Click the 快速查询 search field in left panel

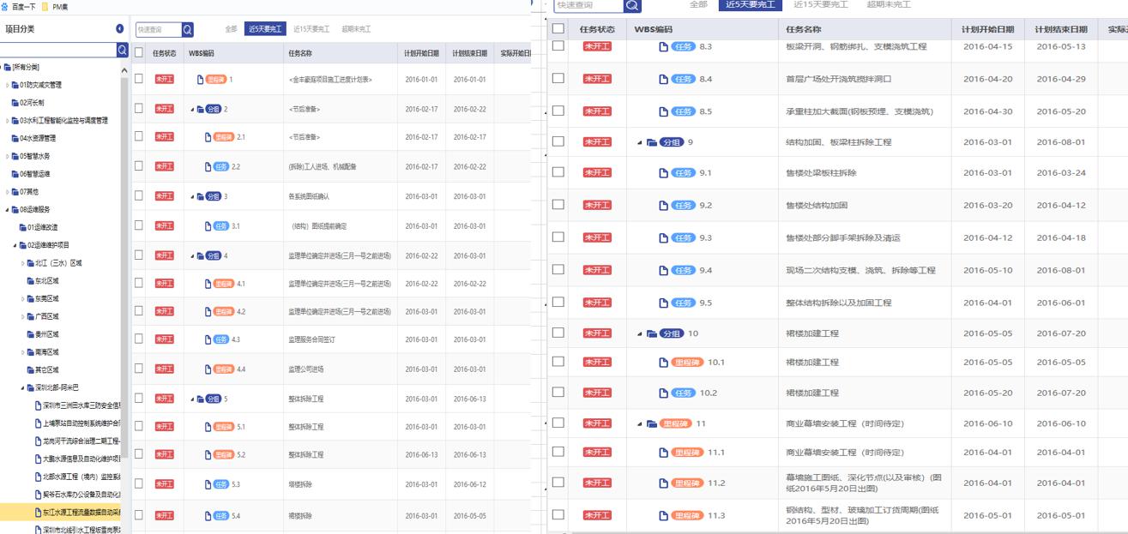pos(159,30)
